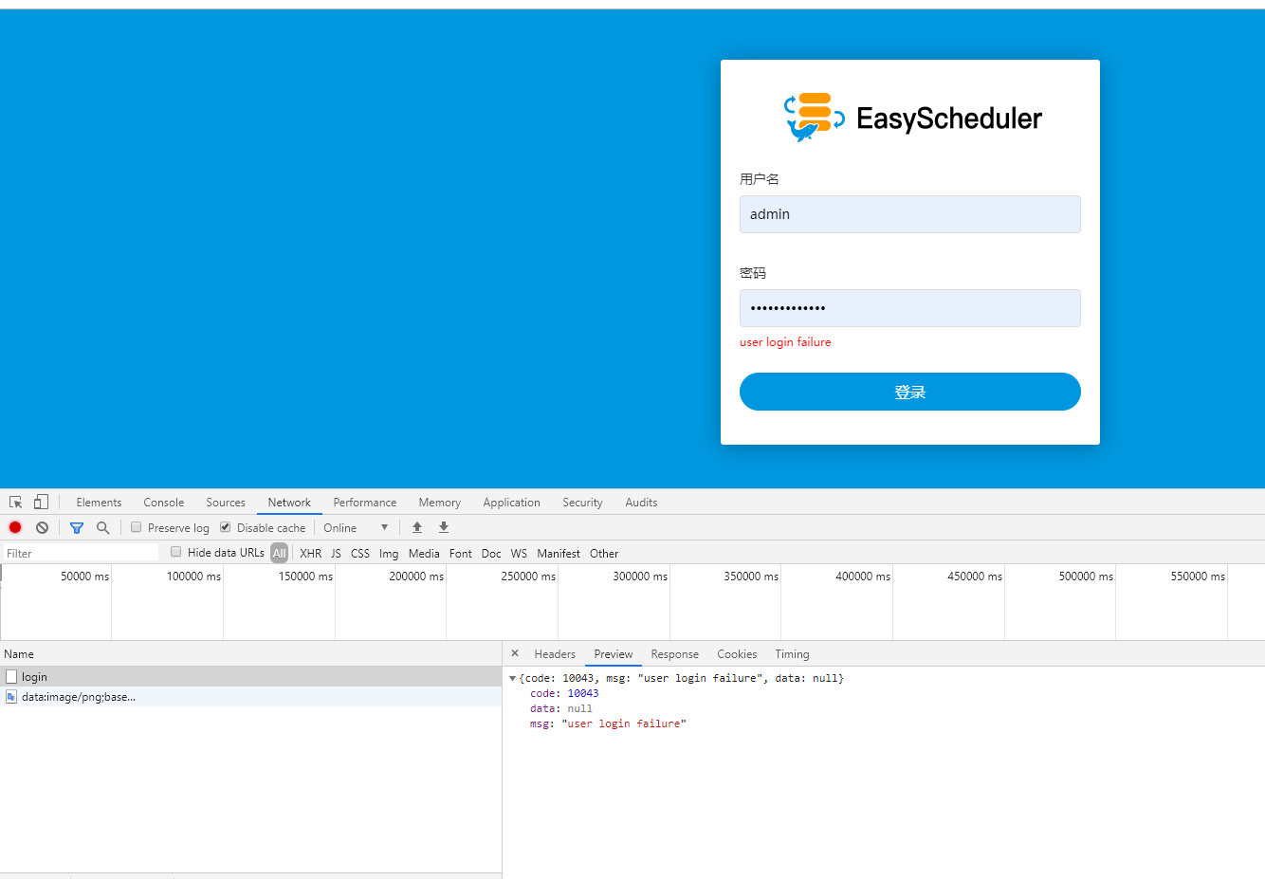The width and height of the screenshot is (1265, 879).
Task: Click the network Filter text box
Action: (81, 553)
